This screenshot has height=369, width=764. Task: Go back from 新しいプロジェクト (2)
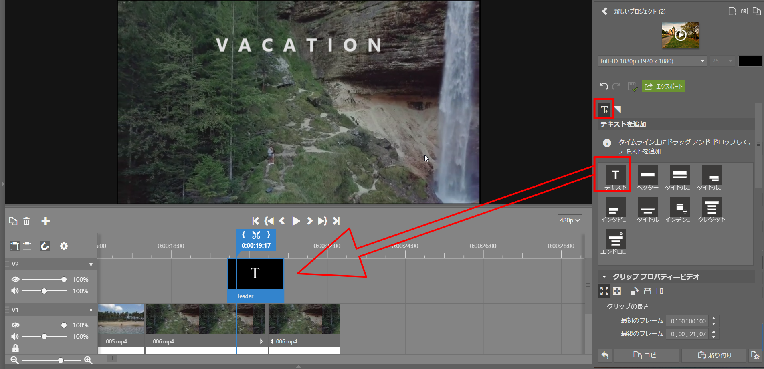click(x=604, y=11)
